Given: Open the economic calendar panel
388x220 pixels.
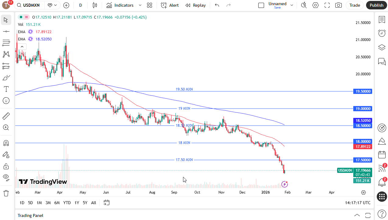Looking at the screenshot, I should pyautogui.click(x=382, y=155).
